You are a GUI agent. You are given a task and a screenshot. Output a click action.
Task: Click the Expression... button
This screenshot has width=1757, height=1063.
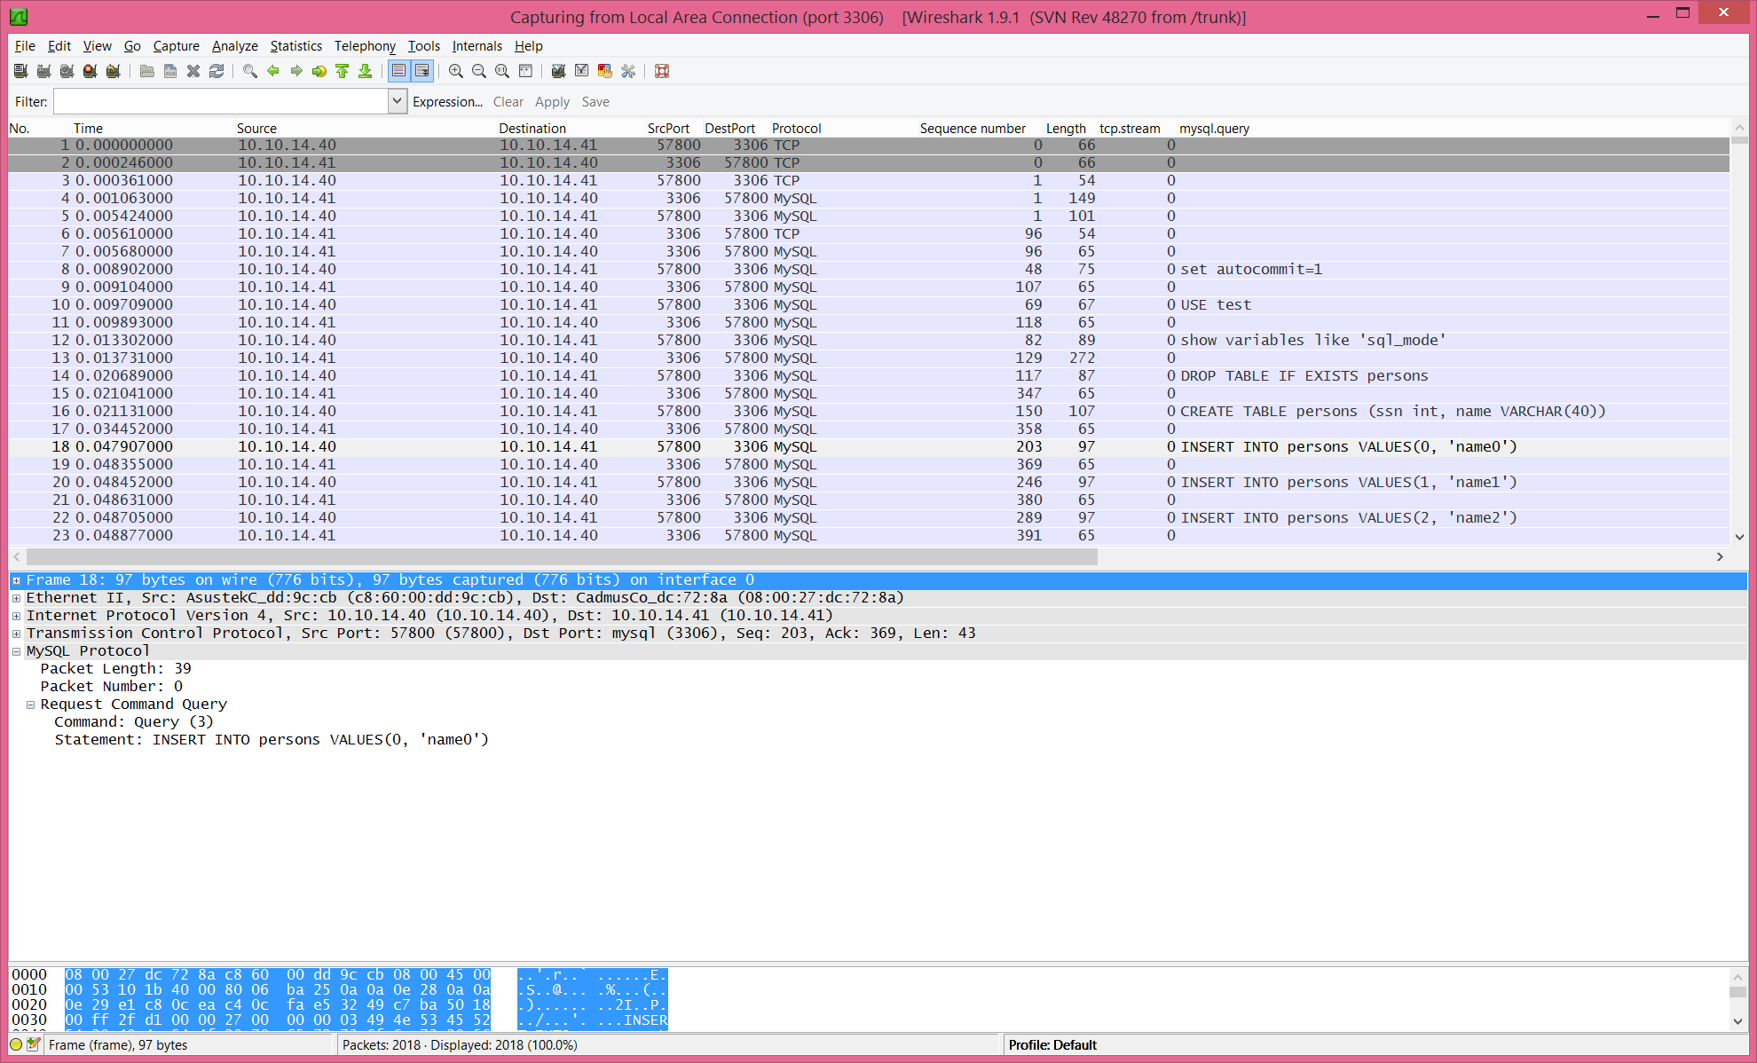[447, 102]
